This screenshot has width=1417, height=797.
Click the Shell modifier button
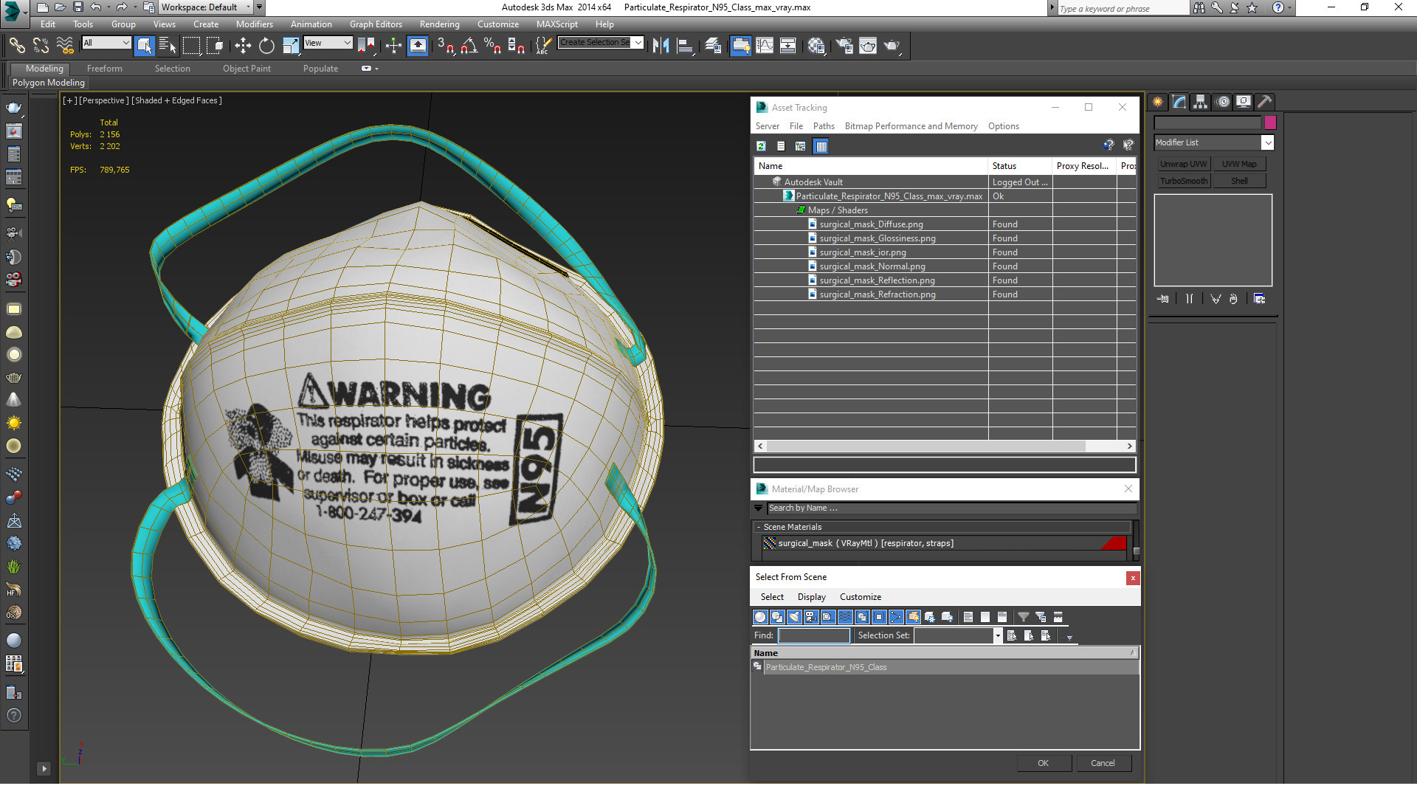(x=1239, y=181)
